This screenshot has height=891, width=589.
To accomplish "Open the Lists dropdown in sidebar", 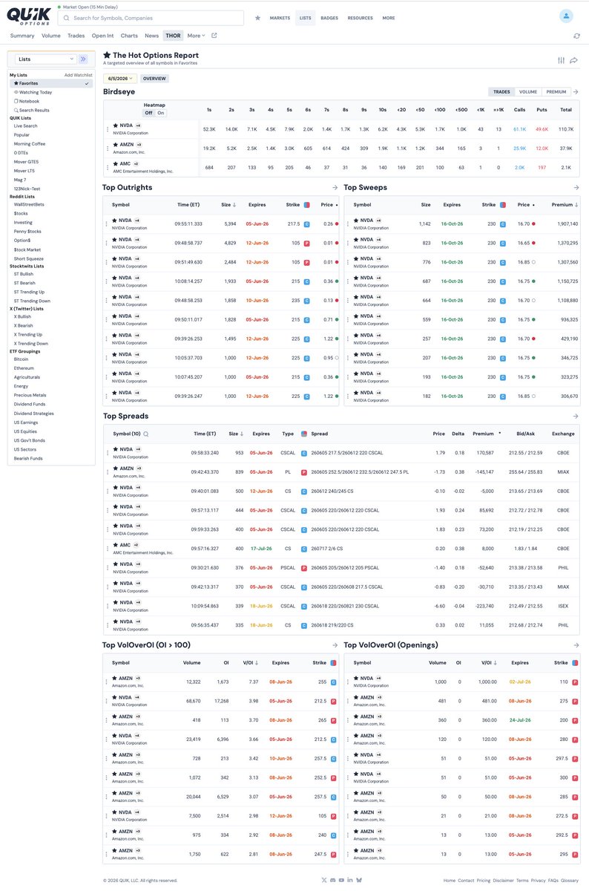I will pyautogui.click(x=46, y=59).
